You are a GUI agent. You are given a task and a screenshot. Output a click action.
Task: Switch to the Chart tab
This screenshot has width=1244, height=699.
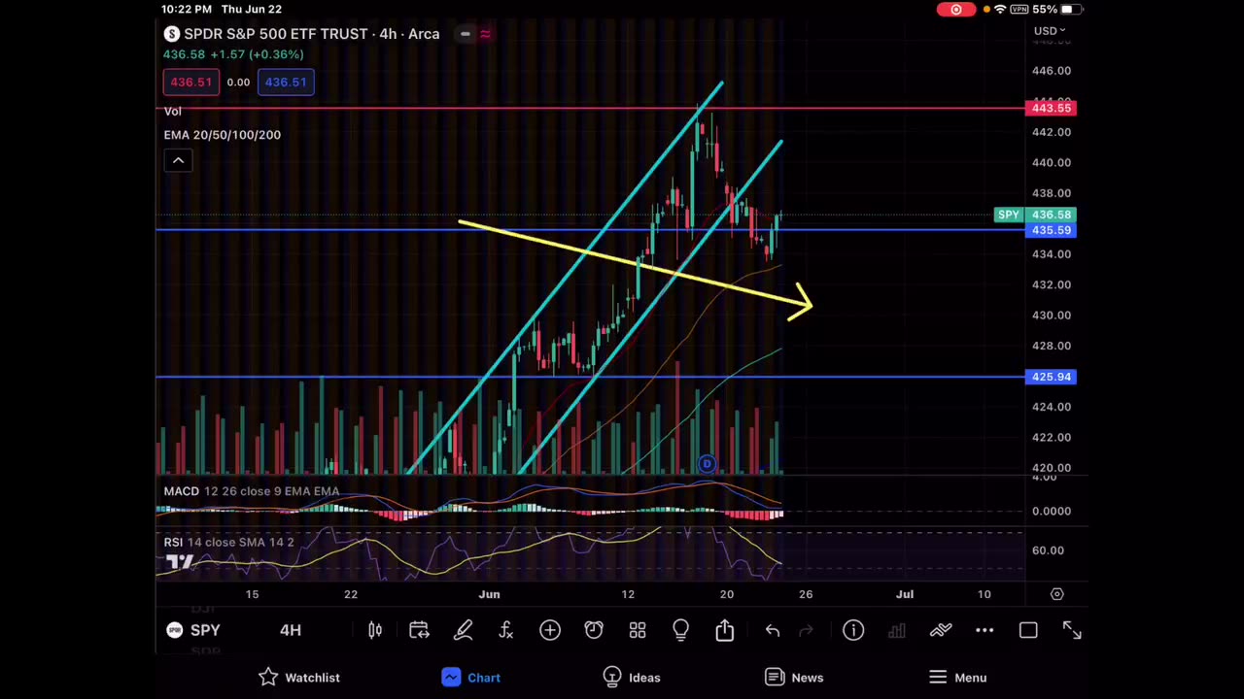click(x=470, y=678)
